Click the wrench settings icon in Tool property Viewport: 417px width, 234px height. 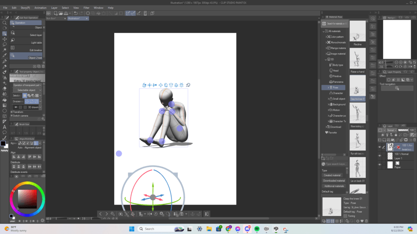pos(43,119)
